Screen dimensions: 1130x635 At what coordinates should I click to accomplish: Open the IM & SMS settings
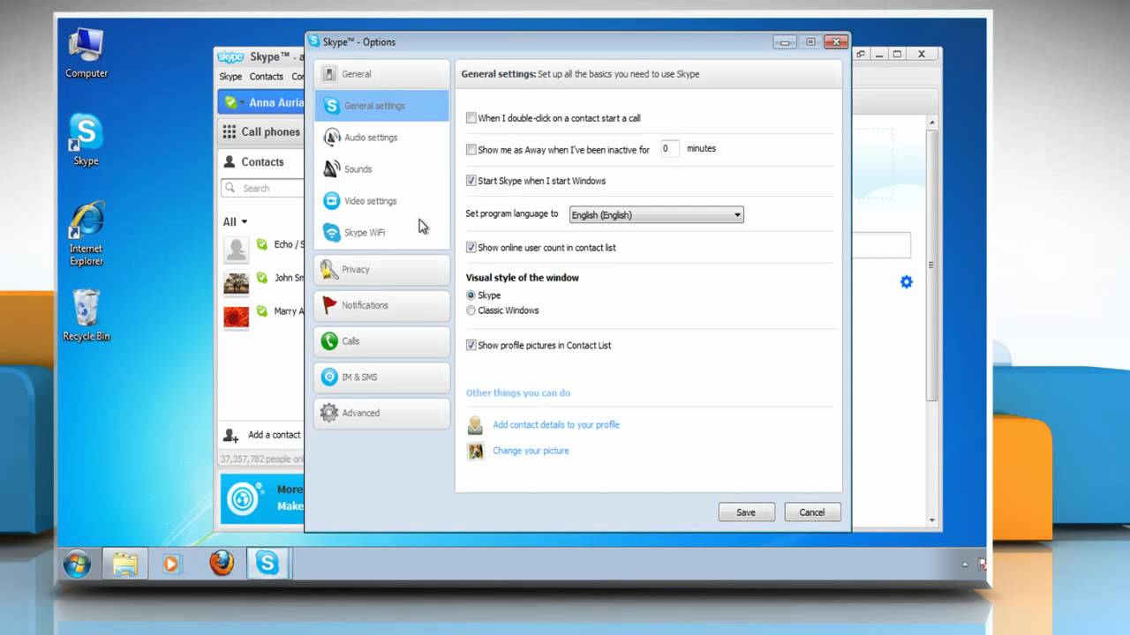tap(359, 377)
